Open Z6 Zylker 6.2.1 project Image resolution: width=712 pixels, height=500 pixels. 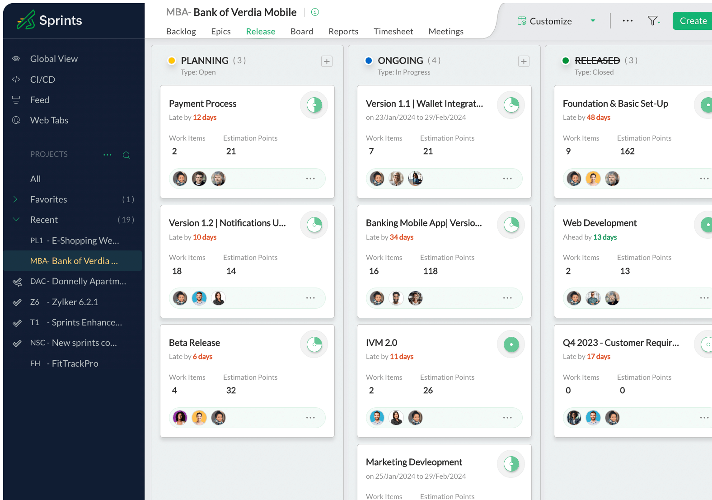click(64, 302)
